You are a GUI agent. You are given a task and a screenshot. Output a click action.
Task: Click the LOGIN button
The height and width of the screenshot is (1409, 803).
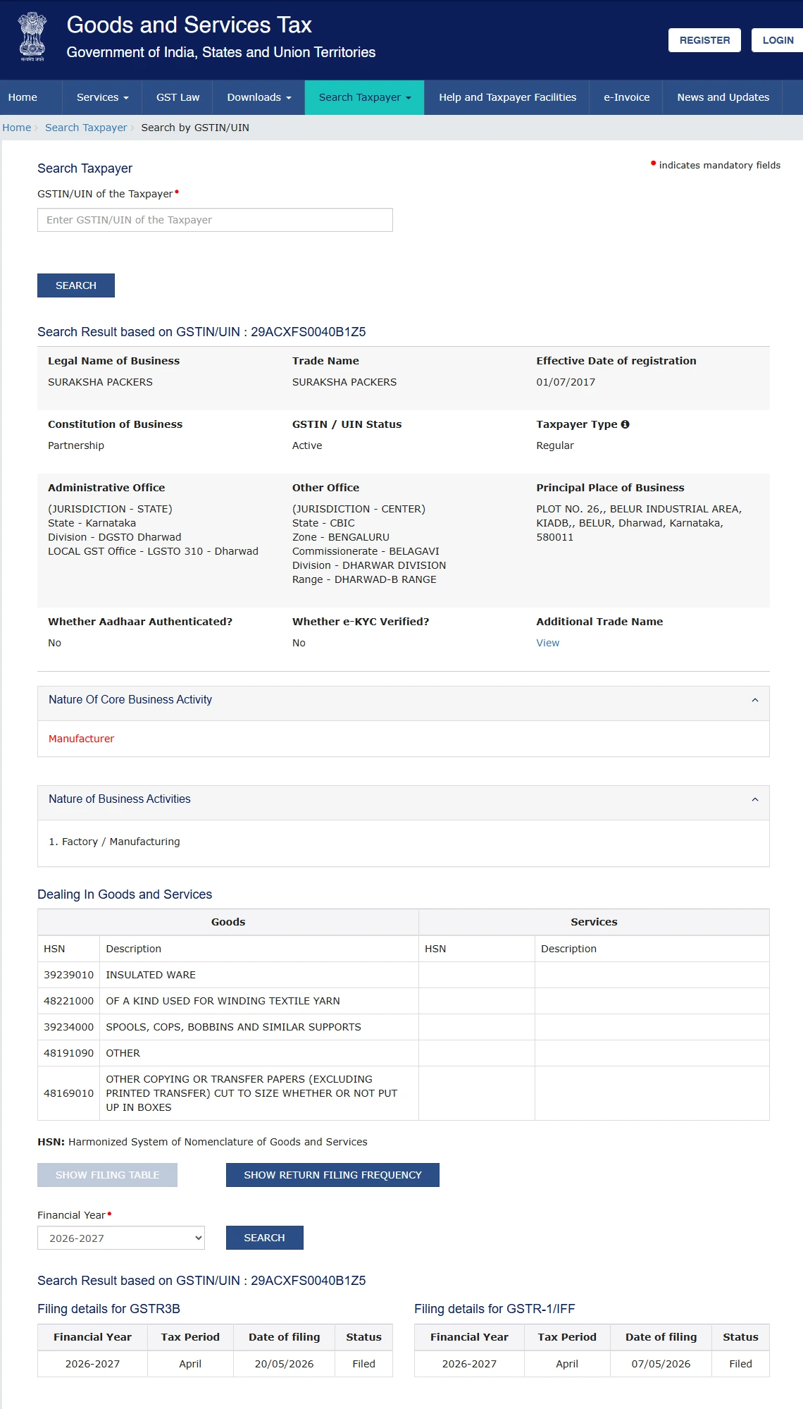pos(778,40)
